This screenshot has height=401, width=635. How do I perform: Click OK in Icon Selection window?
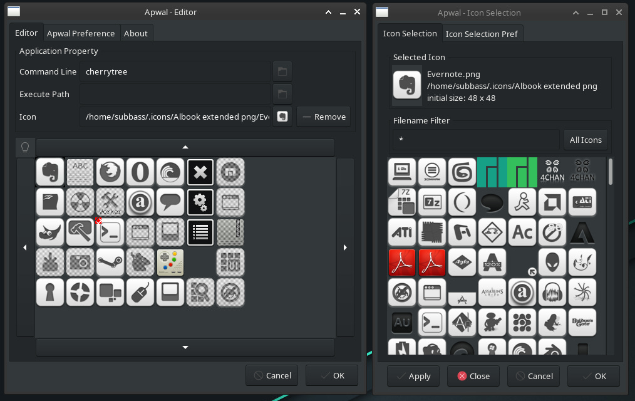tap(593, 377)
